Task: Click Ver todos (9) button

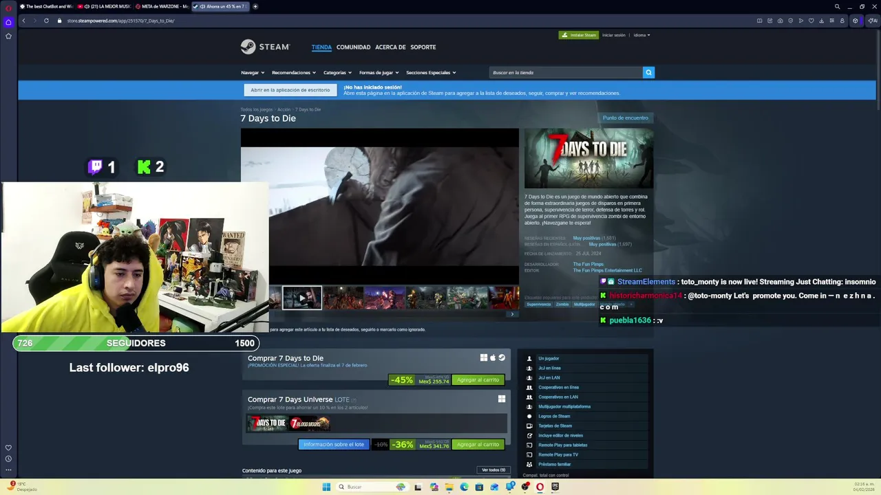Action: [493, 470]
